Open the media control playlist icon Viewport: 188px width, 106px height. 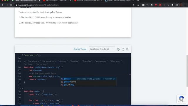point(177,5)
